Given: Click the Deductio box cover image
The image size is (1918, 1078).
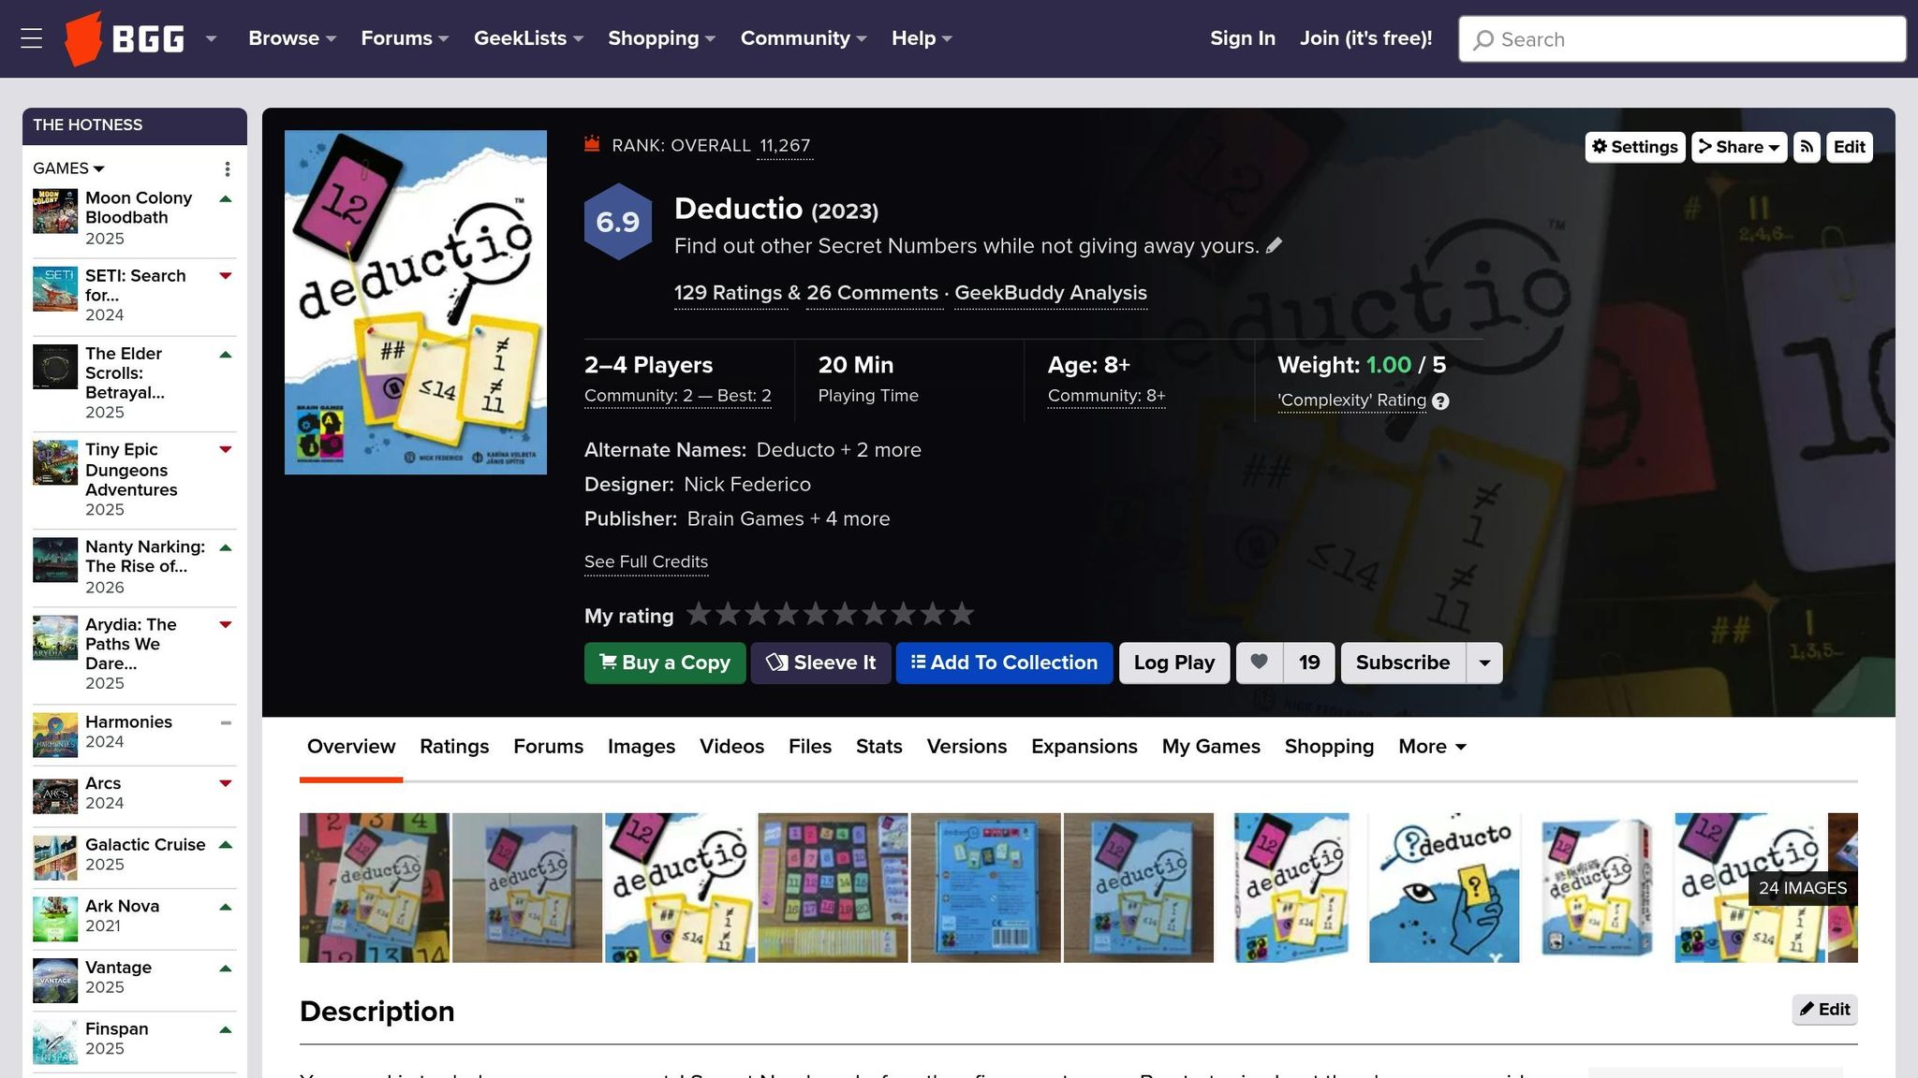Looking at the screenshot, I should 416,302.
